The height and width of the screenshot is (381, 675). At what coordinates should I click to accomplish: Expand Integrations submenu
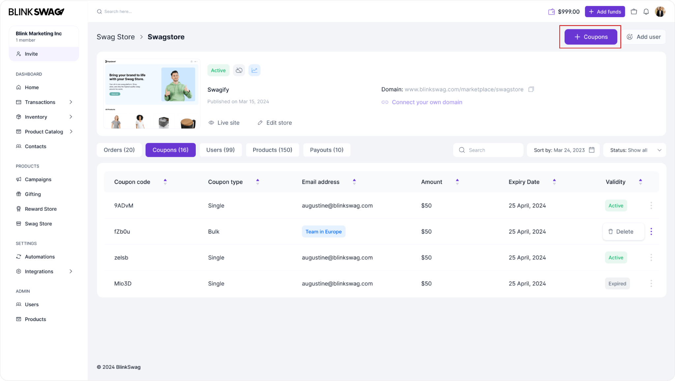tap(71, 271)
